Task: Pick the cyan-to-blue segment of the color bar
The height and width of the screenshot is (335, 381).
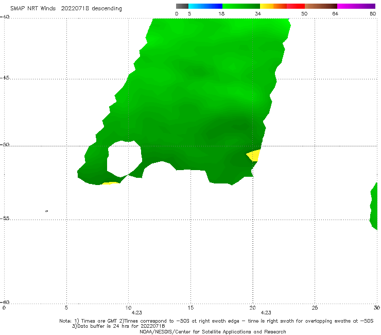Action: coord(205,6)
